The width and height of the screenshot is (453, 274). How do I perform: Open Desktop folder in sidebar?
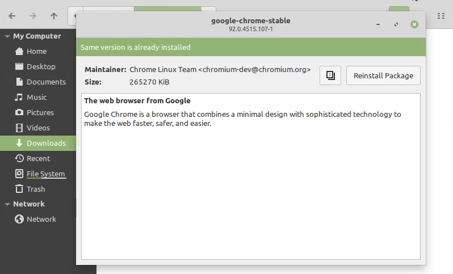(38, 67)
